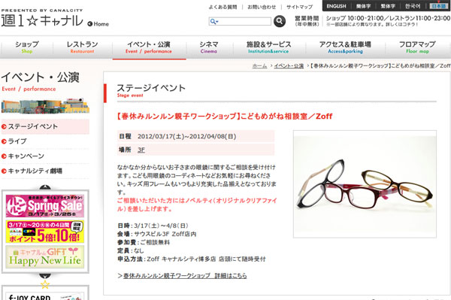Open the サイトマップ link

[299, 7]
